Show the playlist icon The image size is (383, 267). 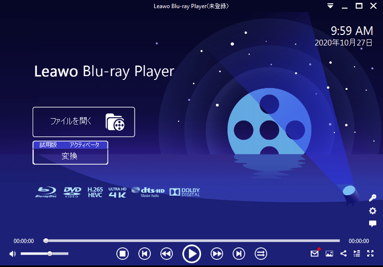[357, 254]
